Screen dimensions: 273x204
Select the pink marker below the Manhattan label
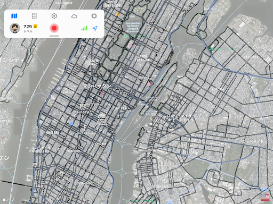(102, 93)
